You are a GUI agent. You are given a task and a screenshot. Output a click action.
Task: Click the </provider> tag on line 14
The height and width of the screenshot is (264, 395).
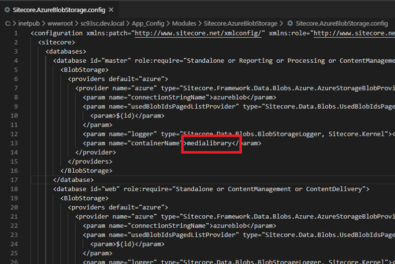[x=95, y=153]
